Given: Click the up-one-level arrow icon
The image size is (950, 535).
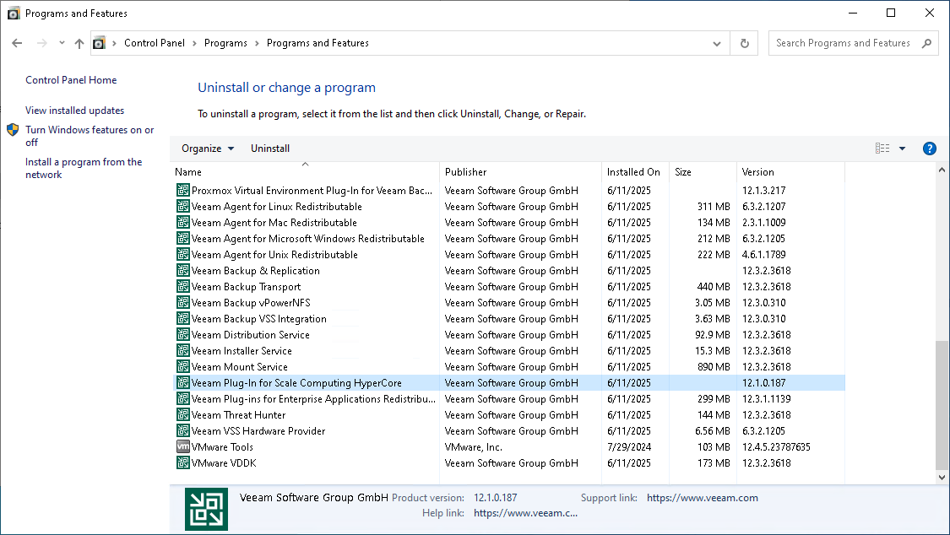Looking at the screenshot, I should point(79,43).
